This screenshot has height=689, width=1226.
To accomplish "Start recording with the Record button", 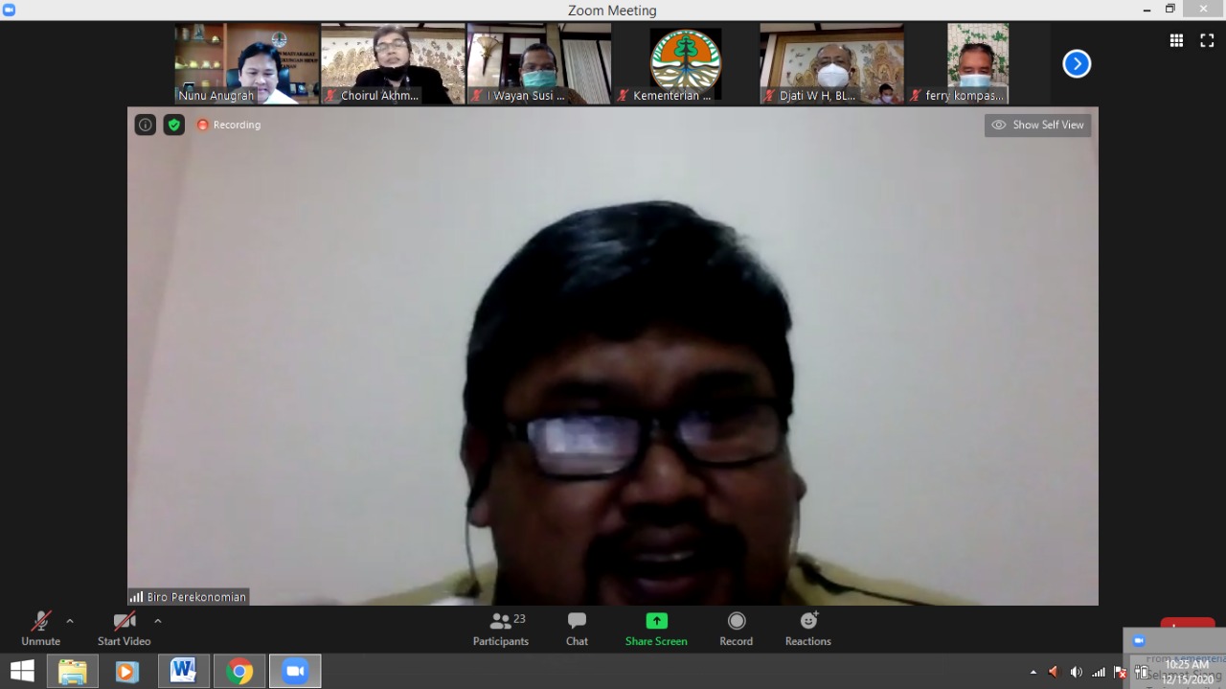I will pyautogui.click(x=736, y=629).
